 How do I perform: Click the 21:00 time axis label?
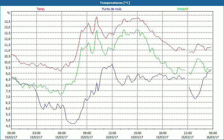188,133
